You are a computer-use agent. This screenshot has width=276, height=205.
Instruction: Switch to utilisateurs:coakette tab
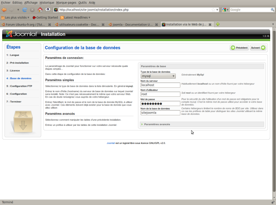[x=77, y=25]
